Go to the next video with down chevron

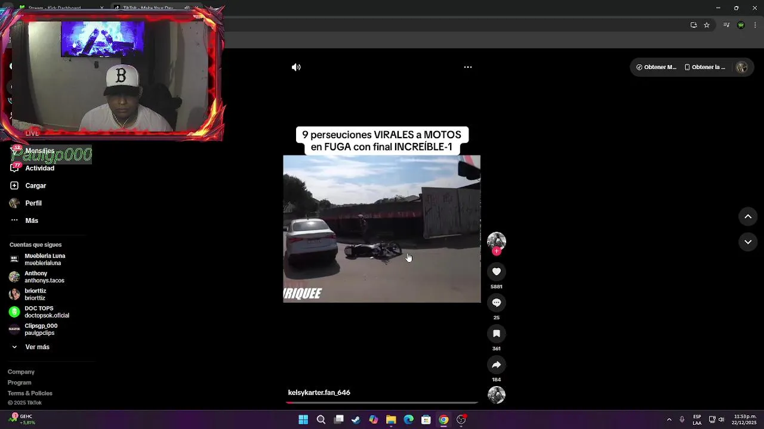pos(748,242)
